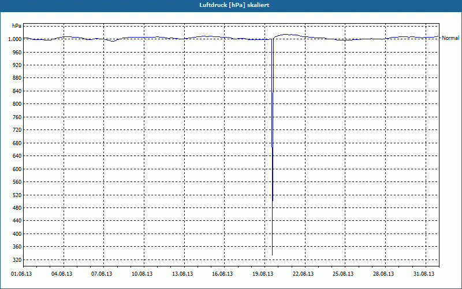Click the 07.08.13 date on the x-axis
Screen dimensions: 462x289
click(102, 274)
